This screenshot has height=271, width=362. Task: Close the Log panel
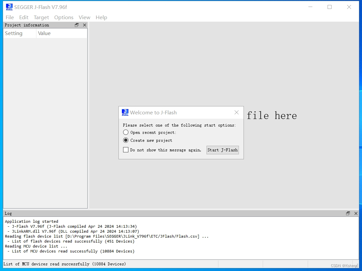pyautogui.click(x=356, y=213)
